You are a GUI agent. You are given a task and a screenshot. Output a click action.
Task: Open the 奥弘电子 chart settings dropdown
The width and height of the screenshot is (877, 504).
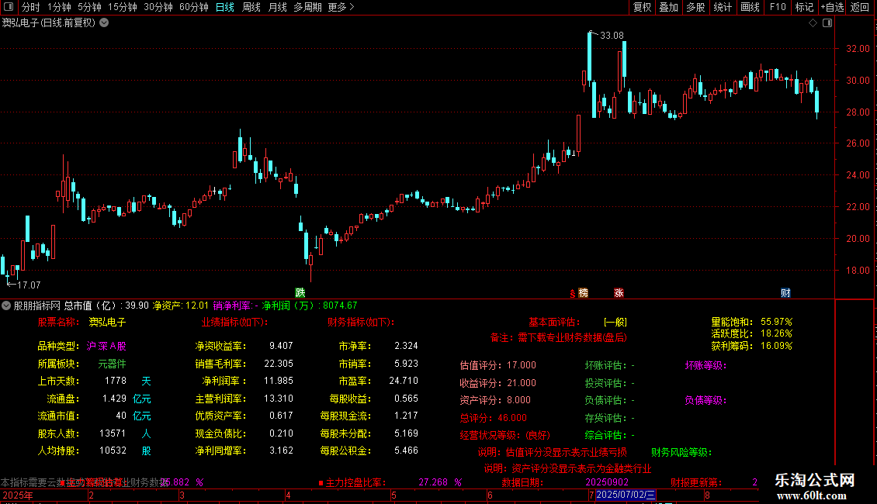104,23
